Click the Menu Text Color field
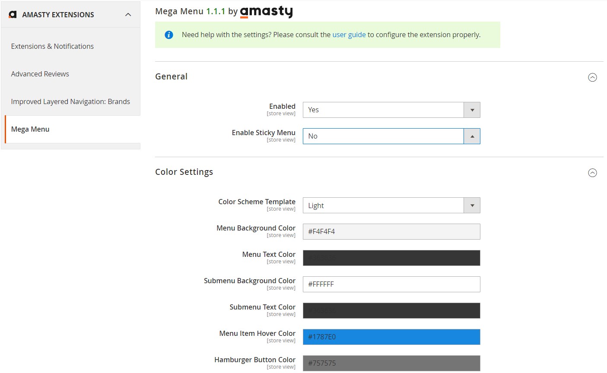The image size is (607, 373). coord(391,258)
